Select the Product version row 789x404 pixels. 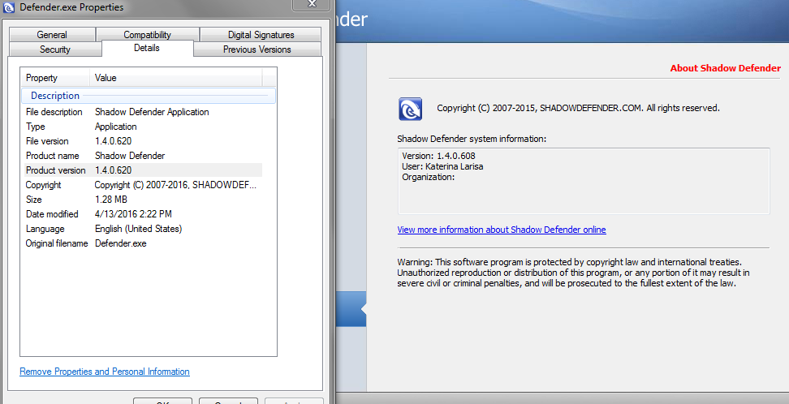[142, 170]
